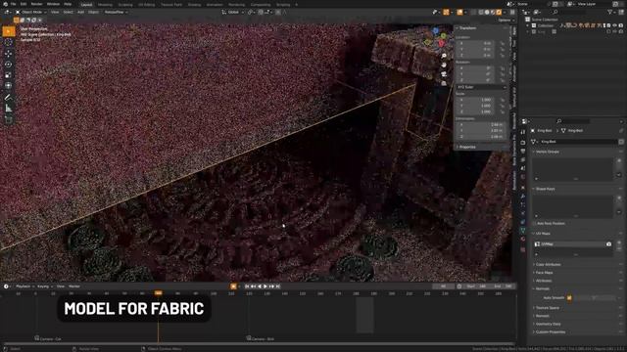Click the properties editor search field
The image size is (627, 352).
tap(574, 121)
